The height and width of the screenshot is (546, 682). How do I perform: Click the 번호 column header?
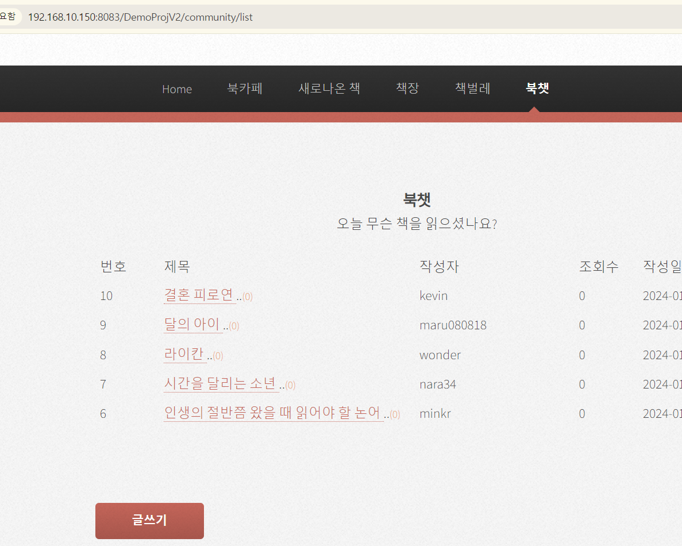point(114,266)
